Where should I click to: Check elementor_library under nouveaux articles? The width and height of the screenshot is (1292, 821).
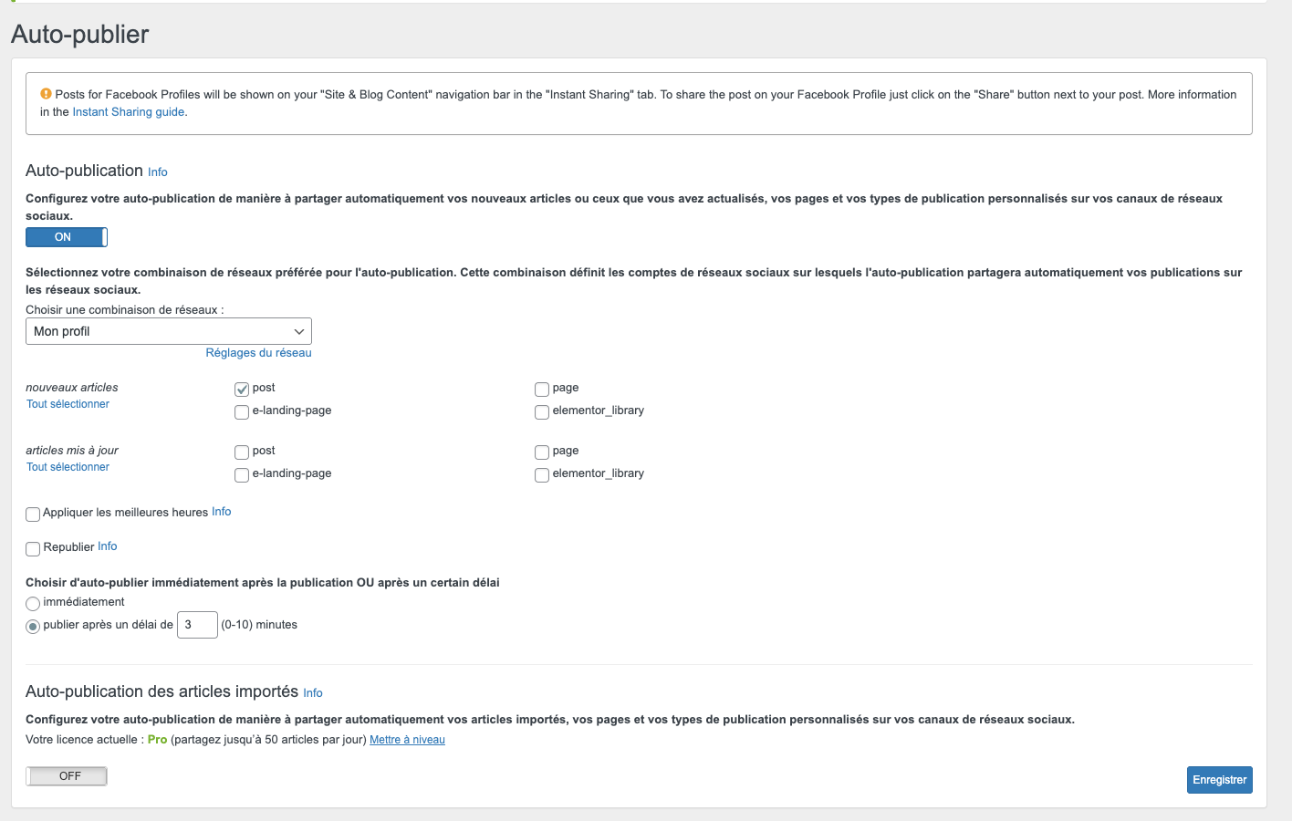[x=542, y=412]
